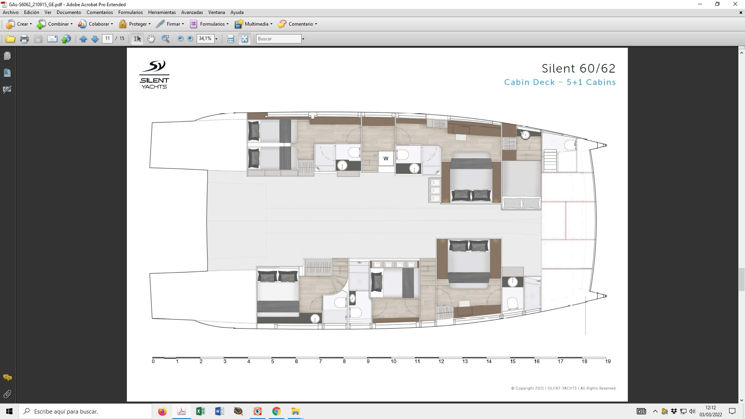745x419 pixels.
Task: Go to next page arrow
Action: click(x=95, y=39)
